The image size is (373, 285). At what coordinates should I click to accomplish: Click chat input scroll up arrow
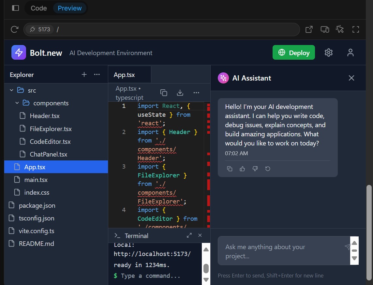tap(354, 243)
